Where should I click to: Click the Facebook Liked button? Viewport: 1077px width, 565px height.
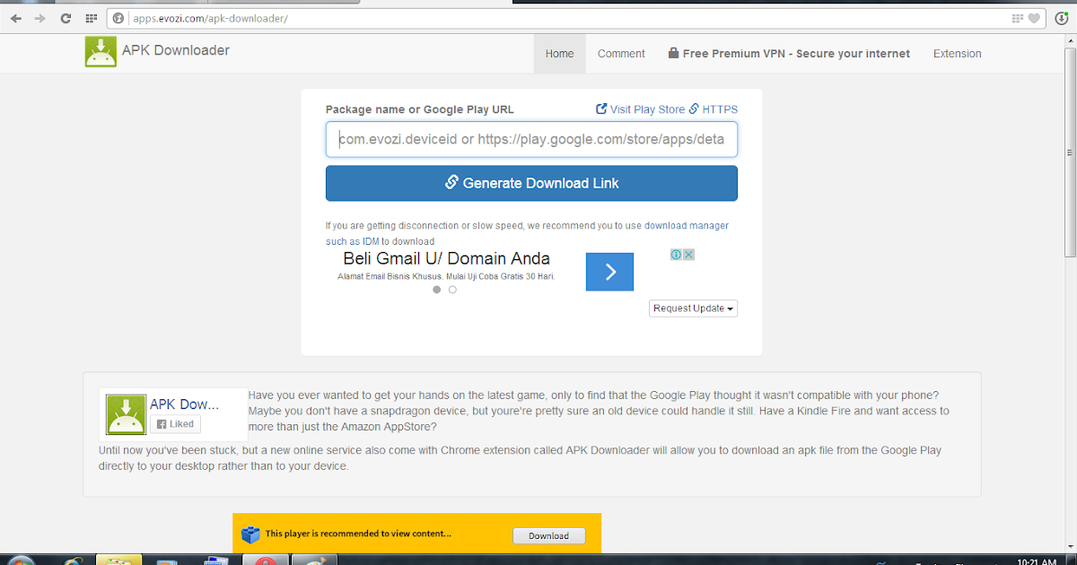[x=175, y=424]
